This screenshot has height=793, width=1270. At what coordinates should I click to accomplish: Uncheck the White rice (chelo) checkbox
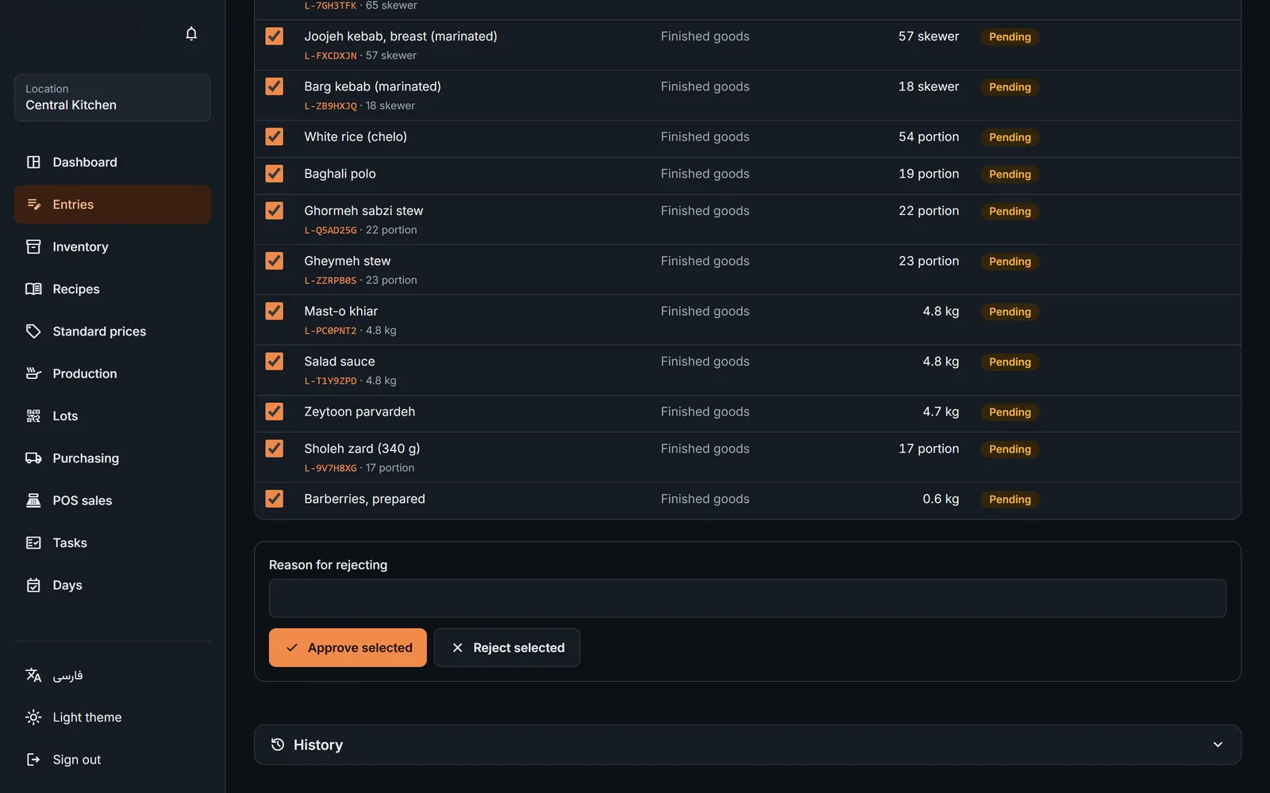click(x=274, y=136)
